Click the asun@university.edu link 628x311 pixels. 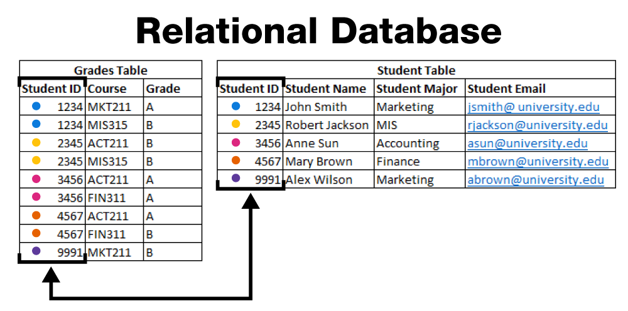click(x=527, y=144)
